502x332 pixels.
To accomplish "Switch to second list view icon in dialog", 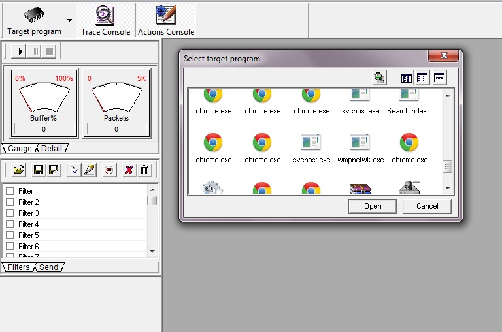I will [x=422, y=78].
